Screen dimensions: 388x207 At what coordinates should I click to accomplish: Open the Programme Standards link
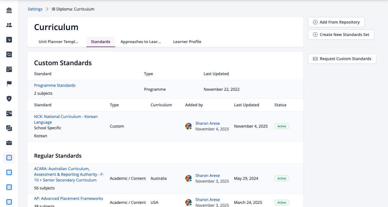coord(55,85)
